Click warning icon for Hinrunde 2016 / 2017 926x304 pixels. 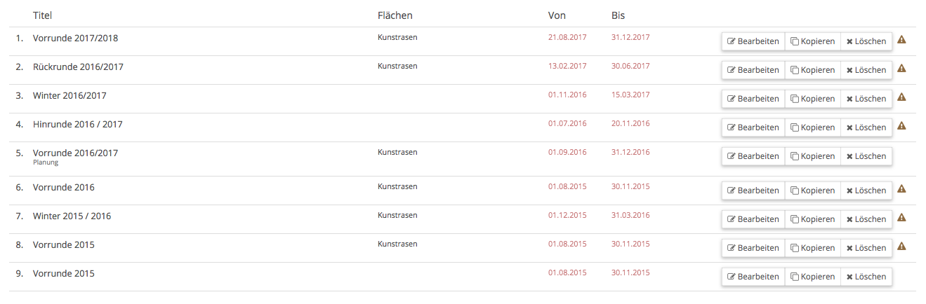pos(902,126)
